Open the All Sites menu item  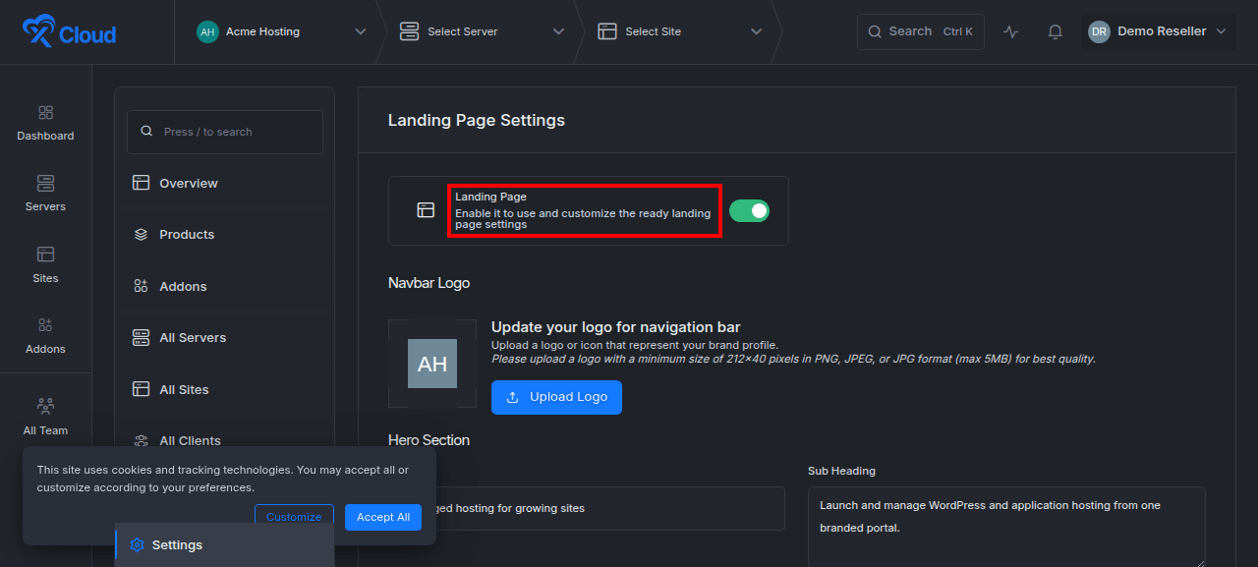click(224, 389)
